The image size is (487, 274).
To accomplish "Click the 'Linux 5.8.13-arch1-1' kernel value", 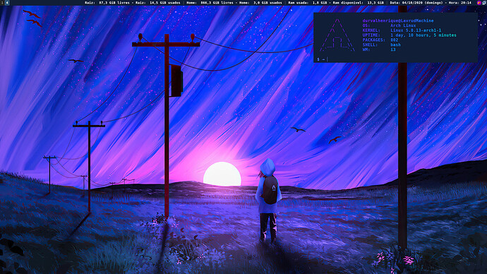I will pos(416,30).
